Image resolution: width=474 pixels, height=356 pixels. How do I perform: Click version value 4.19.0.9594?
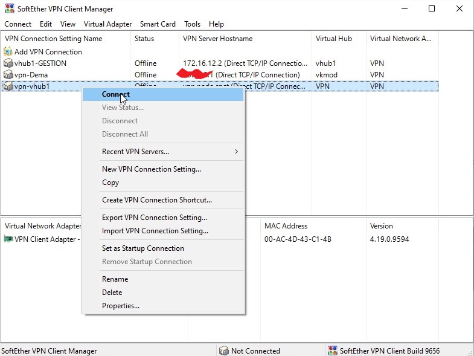pos(389,239)
